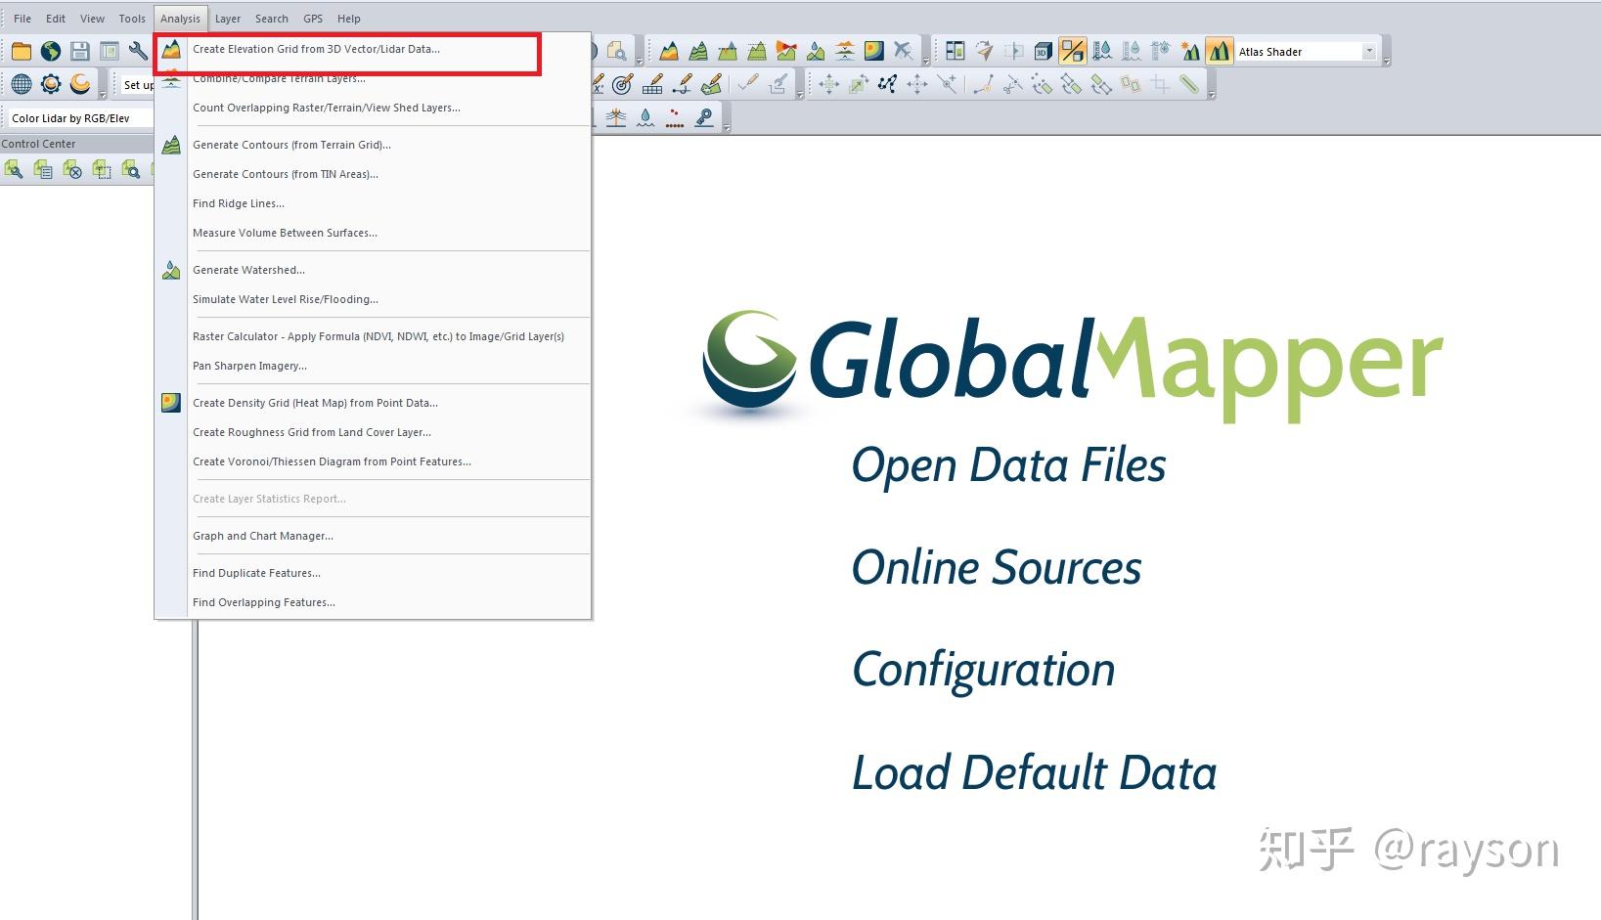Screen dimensions: 1601x920
Task: Select Generate Contours (from TIN Areas)
Action: coord(373,174)
